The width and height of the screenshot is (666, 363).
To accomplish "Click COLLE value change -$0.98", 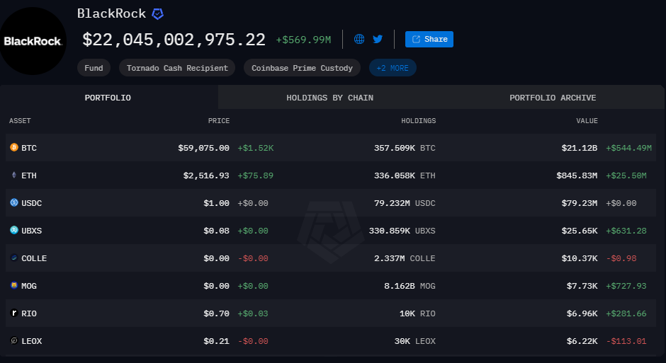I will [x=621, y=258].
